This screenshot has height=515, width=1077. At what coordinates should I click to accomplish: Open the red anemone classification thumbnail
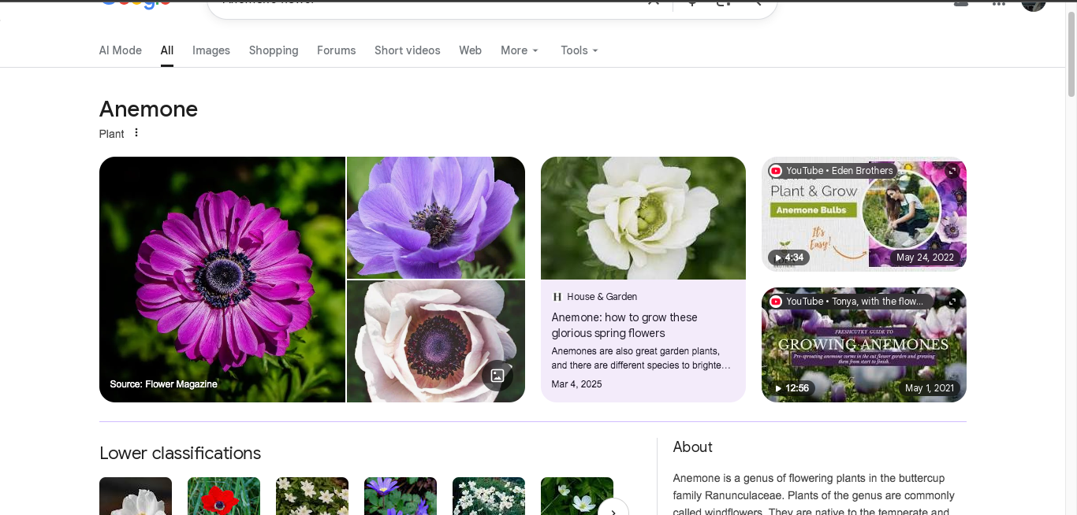pyautogui.click(x=224, y=496)
